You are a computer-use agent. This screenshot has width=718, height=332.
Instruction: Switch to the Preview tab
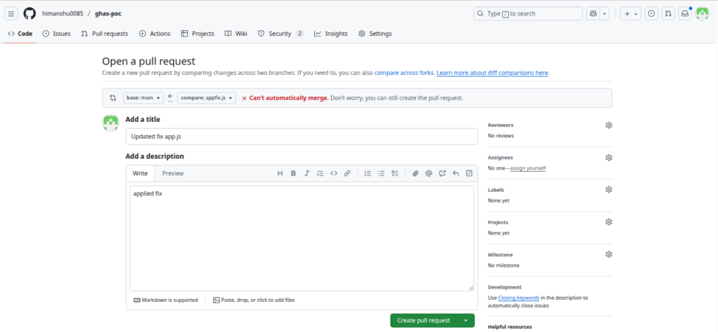click(172, 173)
